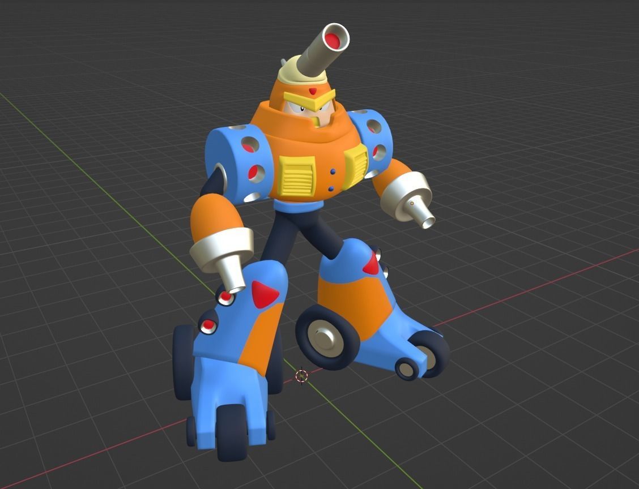The height and width of the screenshot is (489, 639).
Task: Click the 3D cursor at the grid origin
Action: [301, 375]
